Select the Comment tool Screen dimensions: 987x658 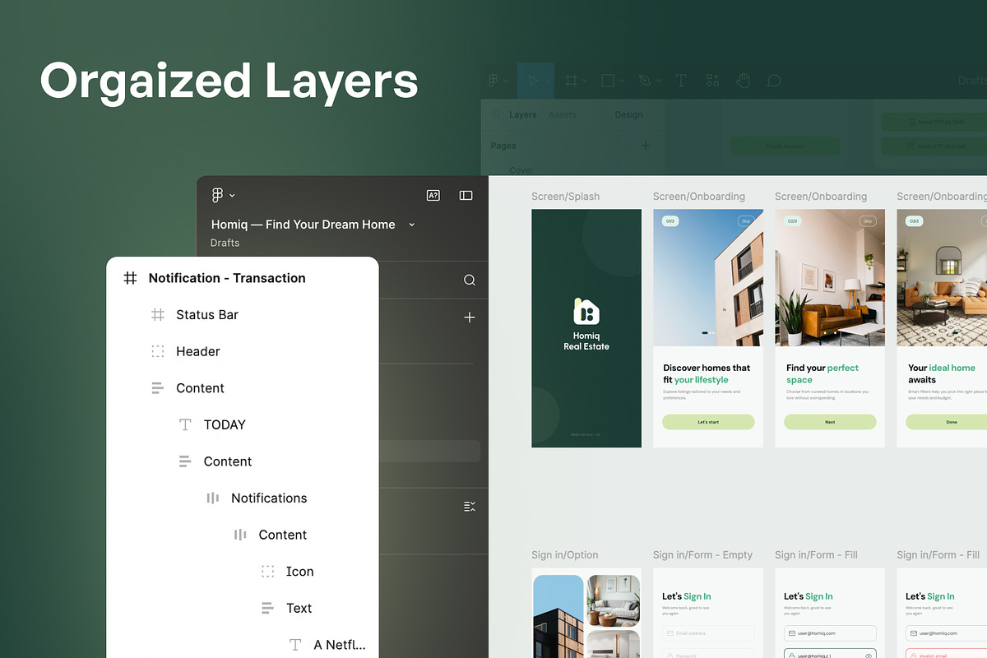click(774, 81)
